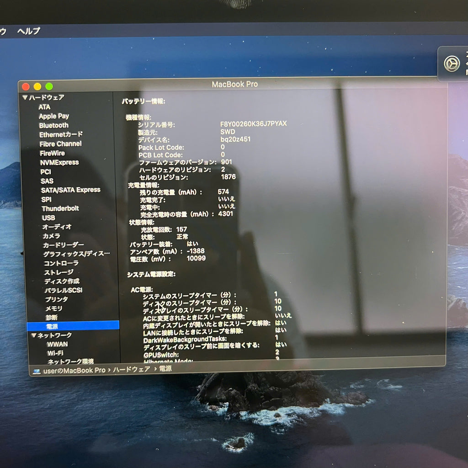Select パラレルSCSI in the sidebar
This screenshot has height=468, width=468.
point(64,290)
